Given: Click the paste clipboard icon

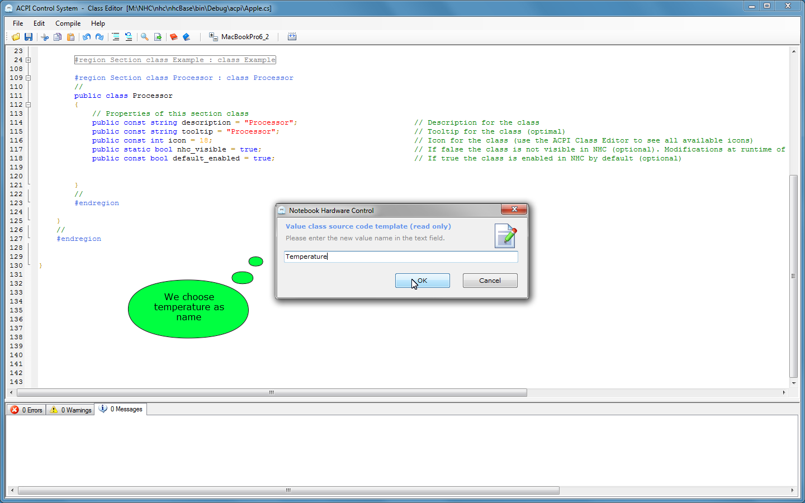Looking at the screenshot, I should [x=70, y=37].
